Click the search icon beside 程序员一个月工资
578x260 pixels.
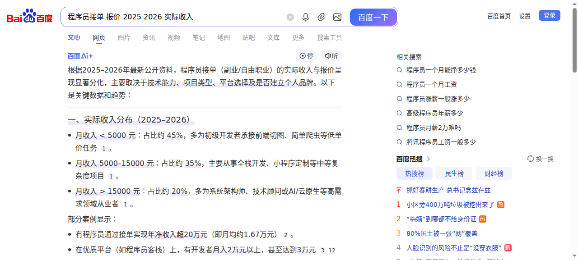399,84
